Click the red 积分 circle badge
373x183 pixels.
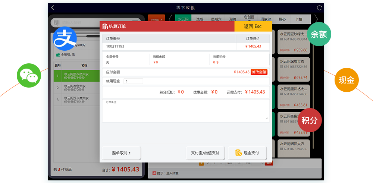pyautogui.click(x=309, y=120)
